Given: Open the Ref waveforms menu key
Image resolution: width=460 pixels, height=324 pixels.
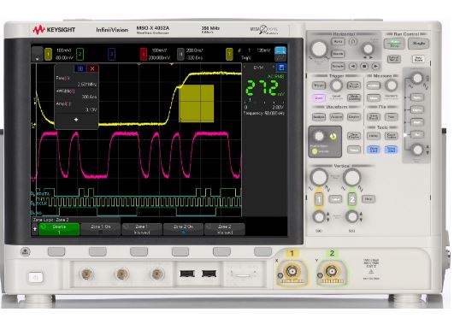Looking at the screenshot, I should (x=417, y=134).
